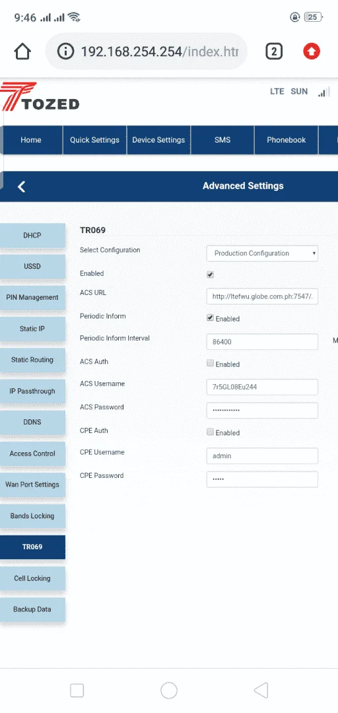This screenshot has width=338, height=713.
Task: Click the Tozed logo
Action: (40, 97)
